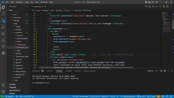Split the editor right
174x98 pixels.
167,7
